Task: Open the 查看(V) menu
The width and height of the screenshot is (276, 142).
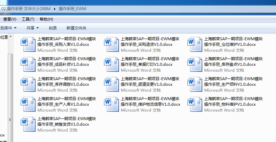Action: (x=10, y=19)
